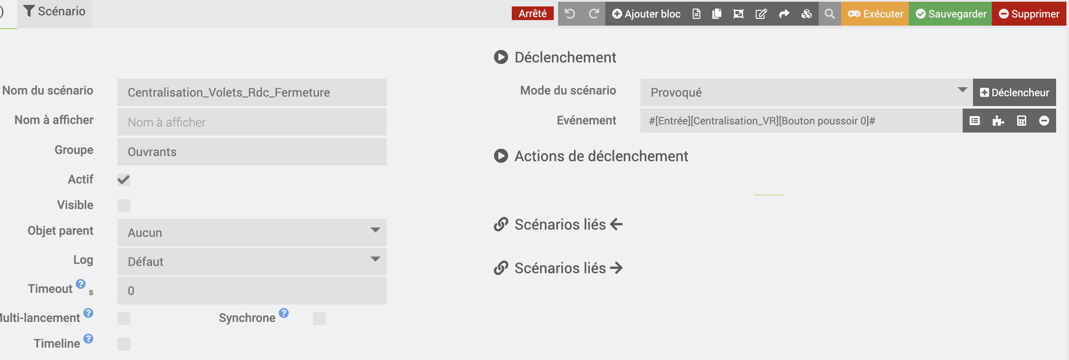Image resolution: width=1069 pixels, height=360 pixels.
Task: Click the stacked cubes icon in toolbar
Action: tap(806, 14)
